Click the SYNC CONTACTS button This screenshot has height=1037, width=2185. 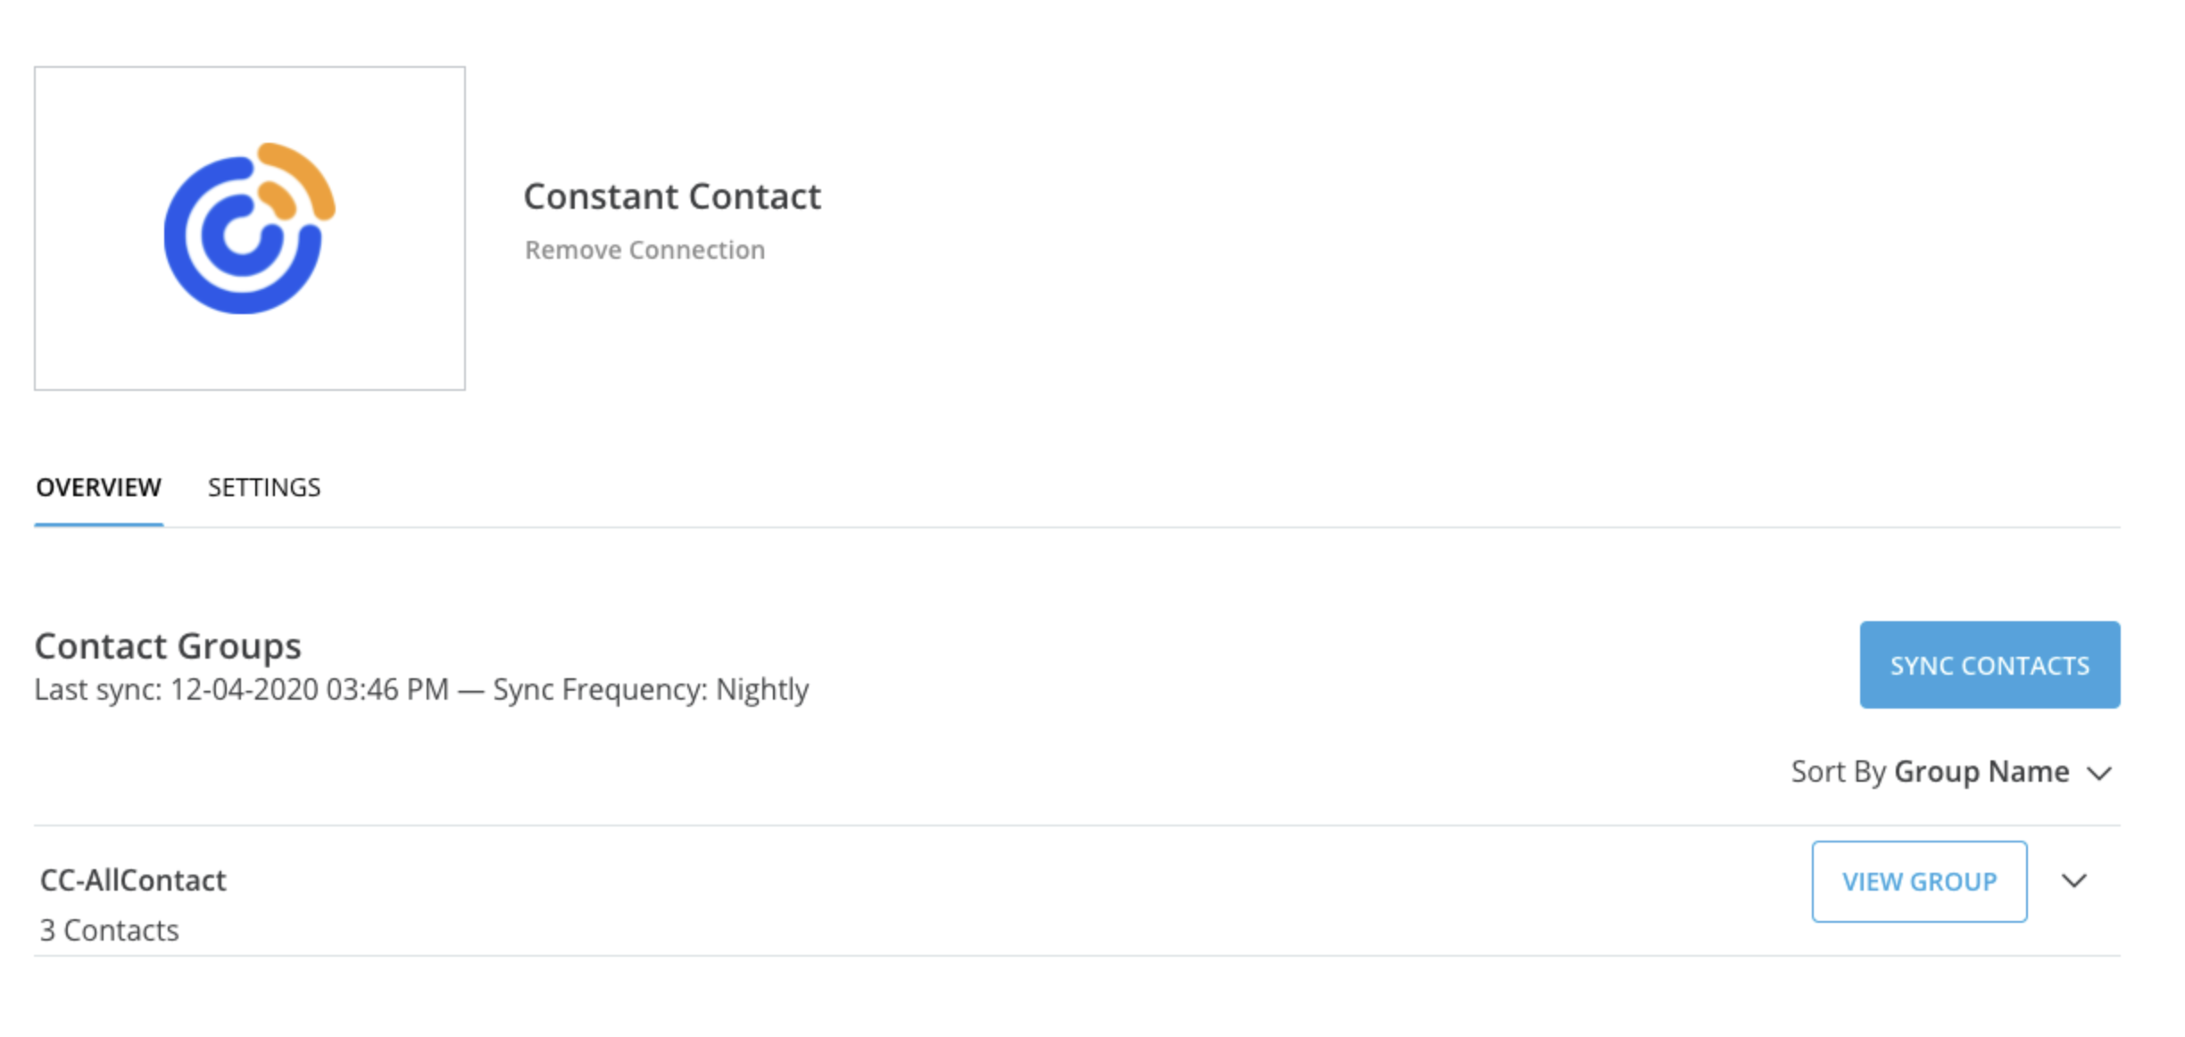[x=1989, y=664]
